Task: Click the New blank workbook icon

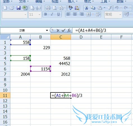Action: pos(5,8)
